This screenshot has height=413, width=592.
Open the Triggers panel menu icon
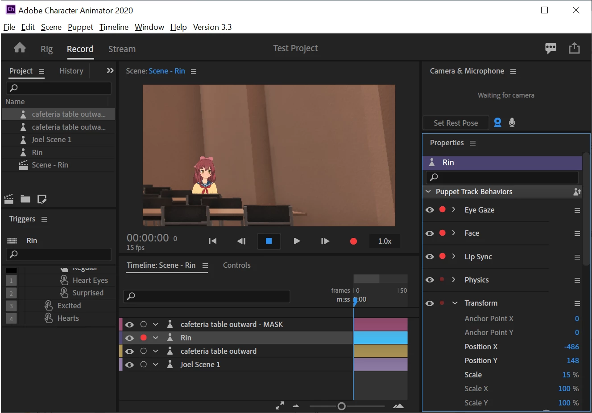(44, 219)
